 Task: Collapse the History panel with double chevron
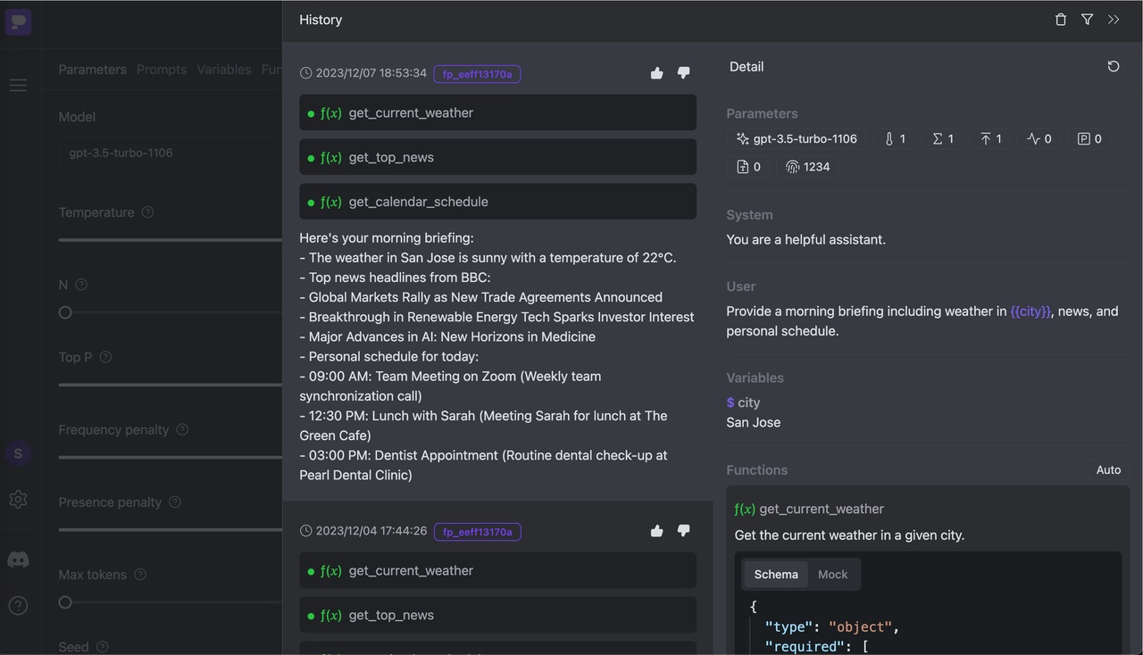1114,20
